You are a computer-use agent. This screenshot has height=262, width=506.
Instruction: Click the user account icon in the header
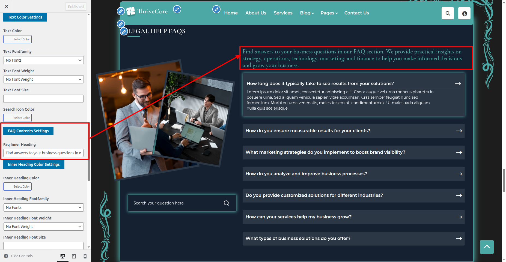click(x=464, y=13)
